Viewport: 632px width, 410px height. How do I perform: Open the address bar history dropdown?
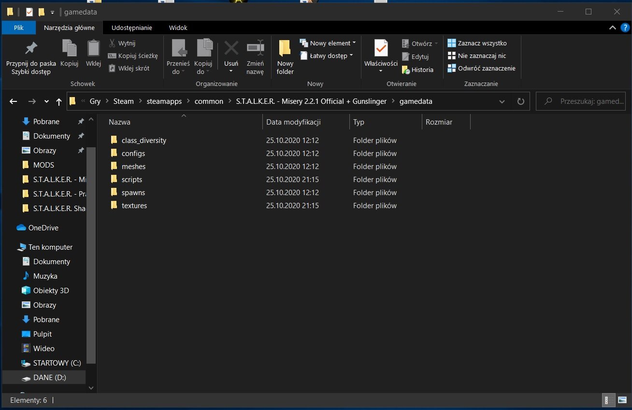click(x=502, y=101)
